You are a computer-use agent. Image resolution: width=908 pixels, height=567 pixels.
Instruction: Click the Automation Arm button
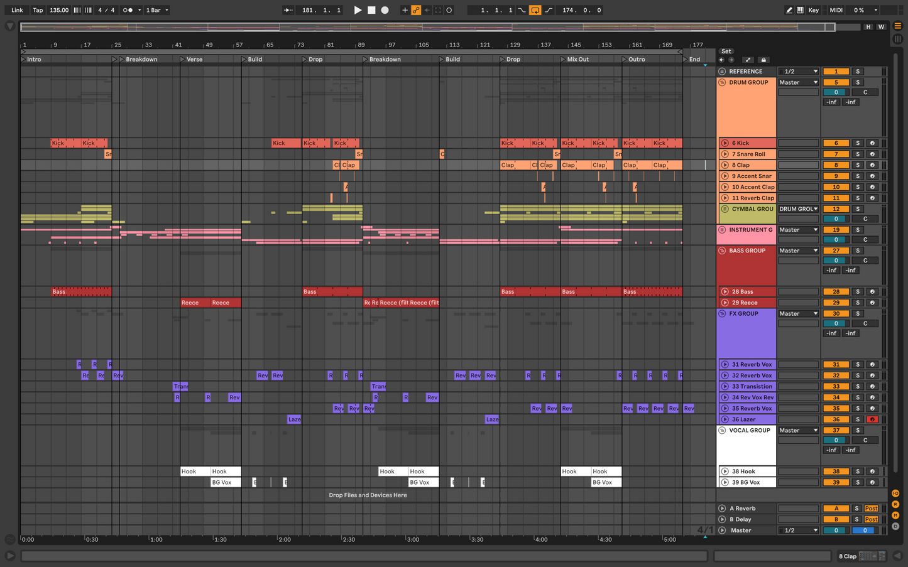tap(416, 10)
